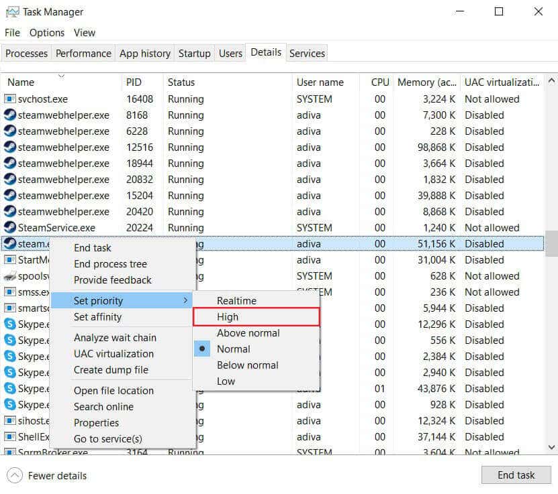Open the Users tab

click(x=230, y=53)
